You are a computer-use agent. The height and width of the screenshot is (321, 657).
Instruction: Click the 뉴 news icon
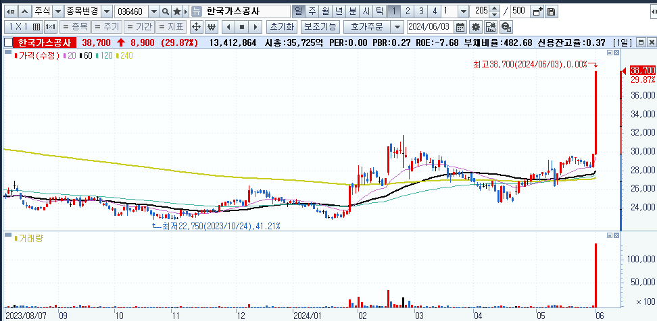pos(195,11)
